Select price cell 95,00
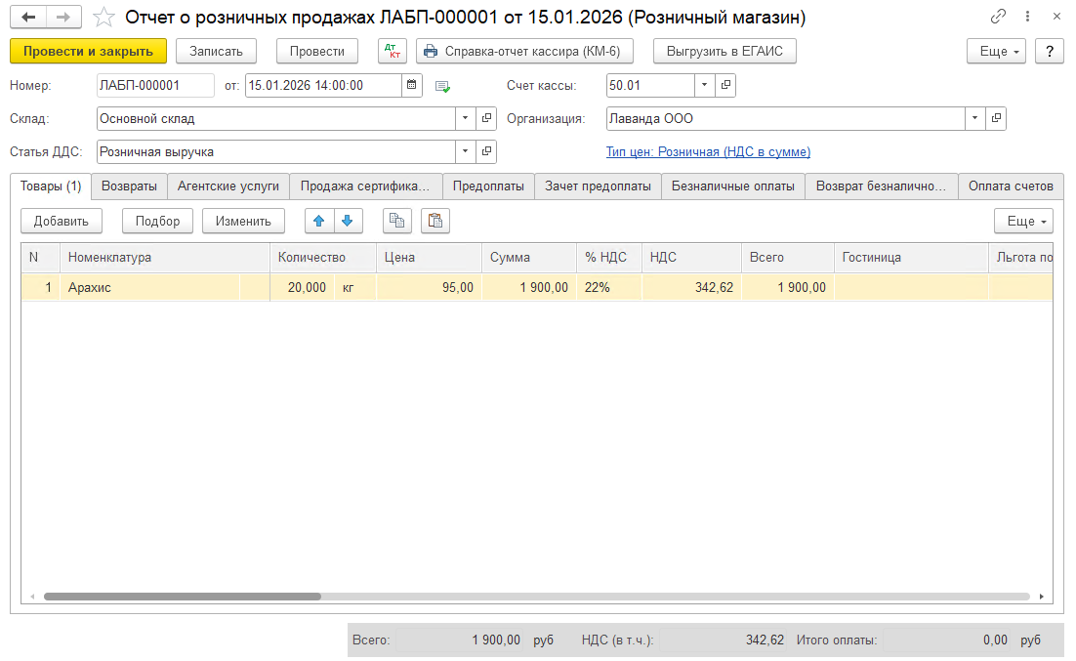This screenshot has width=1076, height=661. coord(429,288)
